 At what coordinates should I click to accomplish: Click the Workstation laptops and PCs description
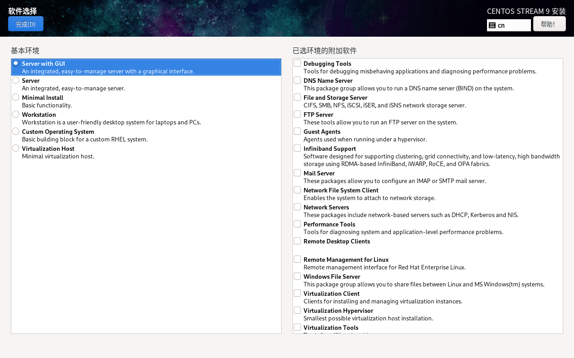(x=111, y=123)
